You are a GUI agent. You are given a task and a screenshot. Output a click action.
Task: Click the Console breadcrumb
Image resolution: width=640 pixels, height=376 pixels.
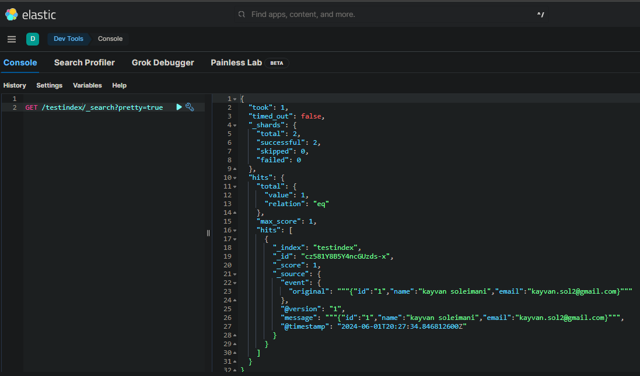[110, 39]
